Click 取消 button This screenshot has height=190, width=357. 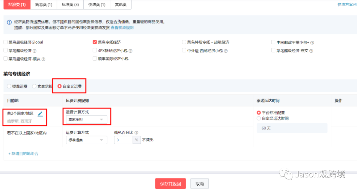199,184
